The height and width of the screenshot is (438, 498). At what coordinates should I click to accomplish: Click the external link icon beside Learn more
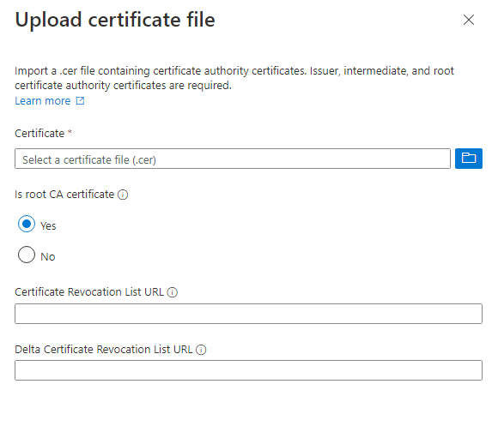click(x=80, y=101)
